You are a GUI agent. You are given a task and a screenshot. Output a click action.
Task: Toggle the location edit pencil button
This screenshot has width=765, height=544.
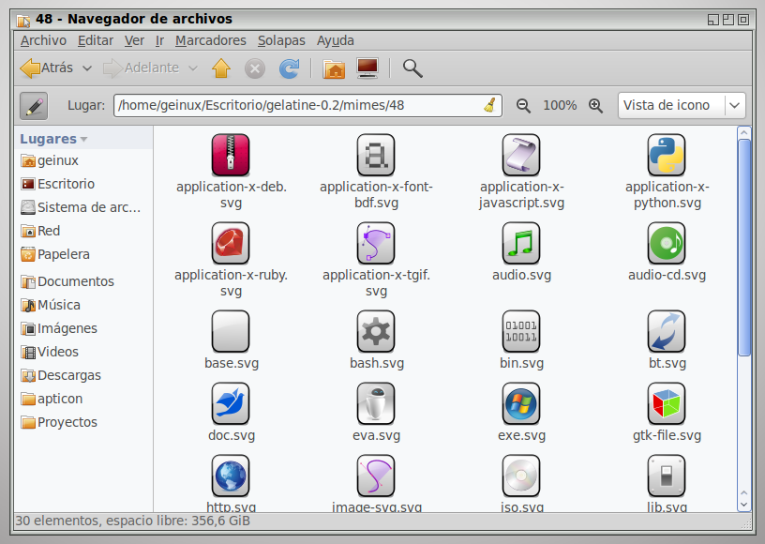34,106
